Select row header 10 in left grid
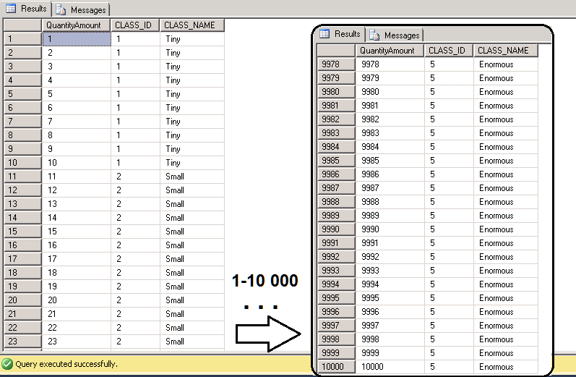Viewport: 576px width, 377px height. point(21,163)
